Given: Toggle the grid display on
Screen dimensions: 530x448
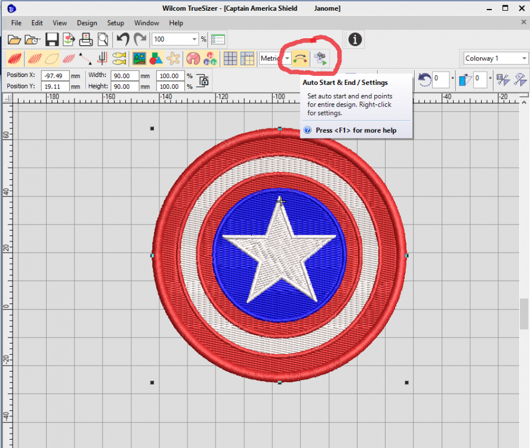Looking at the screenshot, I should 230,58.
